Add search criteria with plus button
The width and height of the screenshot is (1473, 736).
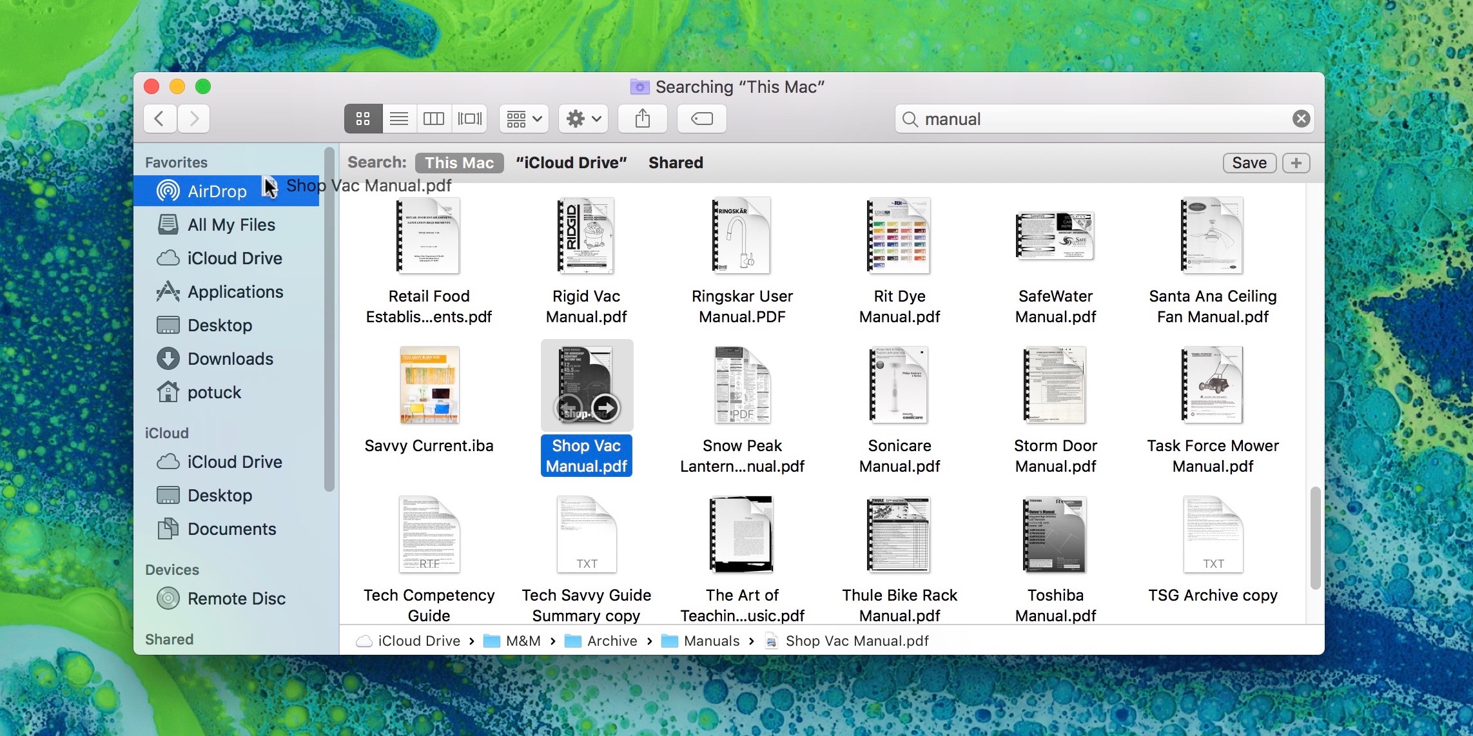[1296, 163]
